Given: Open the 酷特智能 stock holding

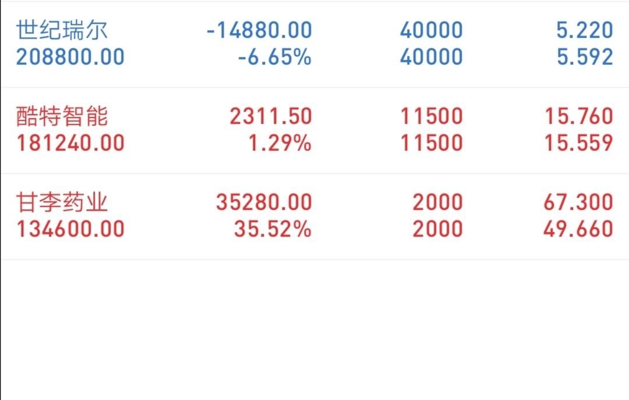Looking at the screenshot, I should [62, 116].
